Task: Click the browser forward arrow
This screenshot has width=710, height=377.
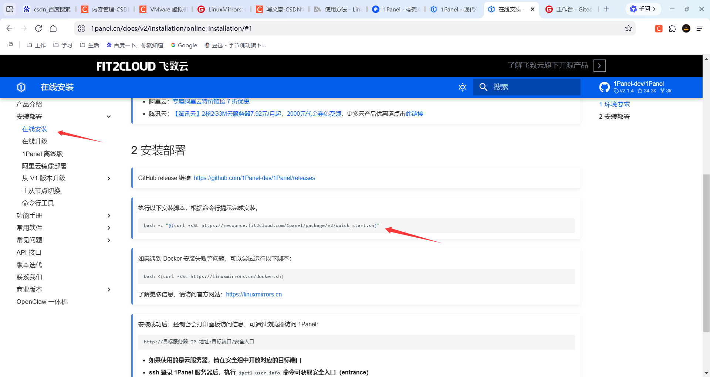Action: (24, 28)
